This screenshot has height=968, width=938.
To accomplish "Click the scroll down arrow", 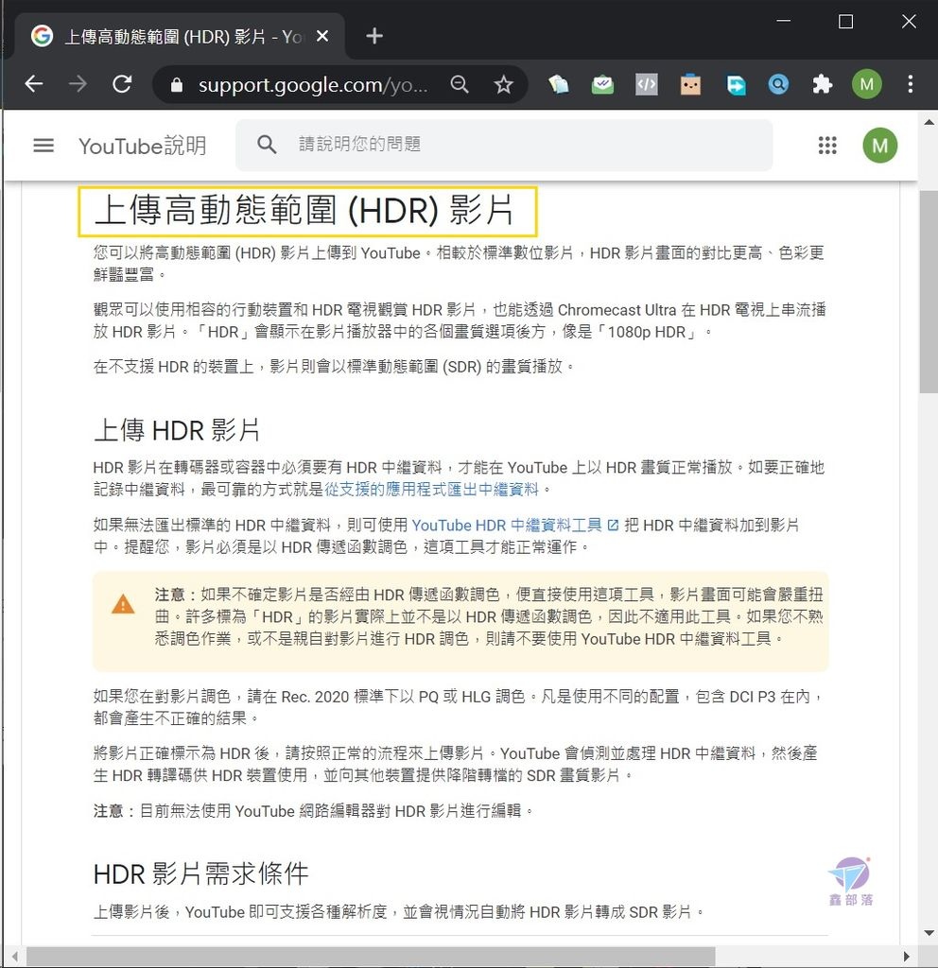I will (x=929, y=933).
